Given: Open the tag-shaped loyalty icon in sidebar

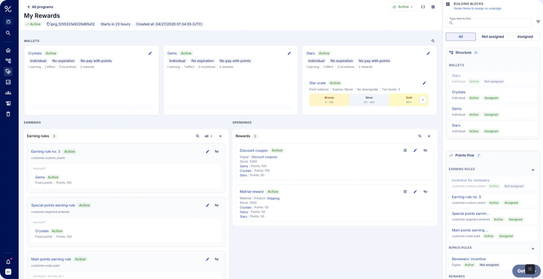Looking at the screenshot, I should pyautogui.click(x=8, y=71).
